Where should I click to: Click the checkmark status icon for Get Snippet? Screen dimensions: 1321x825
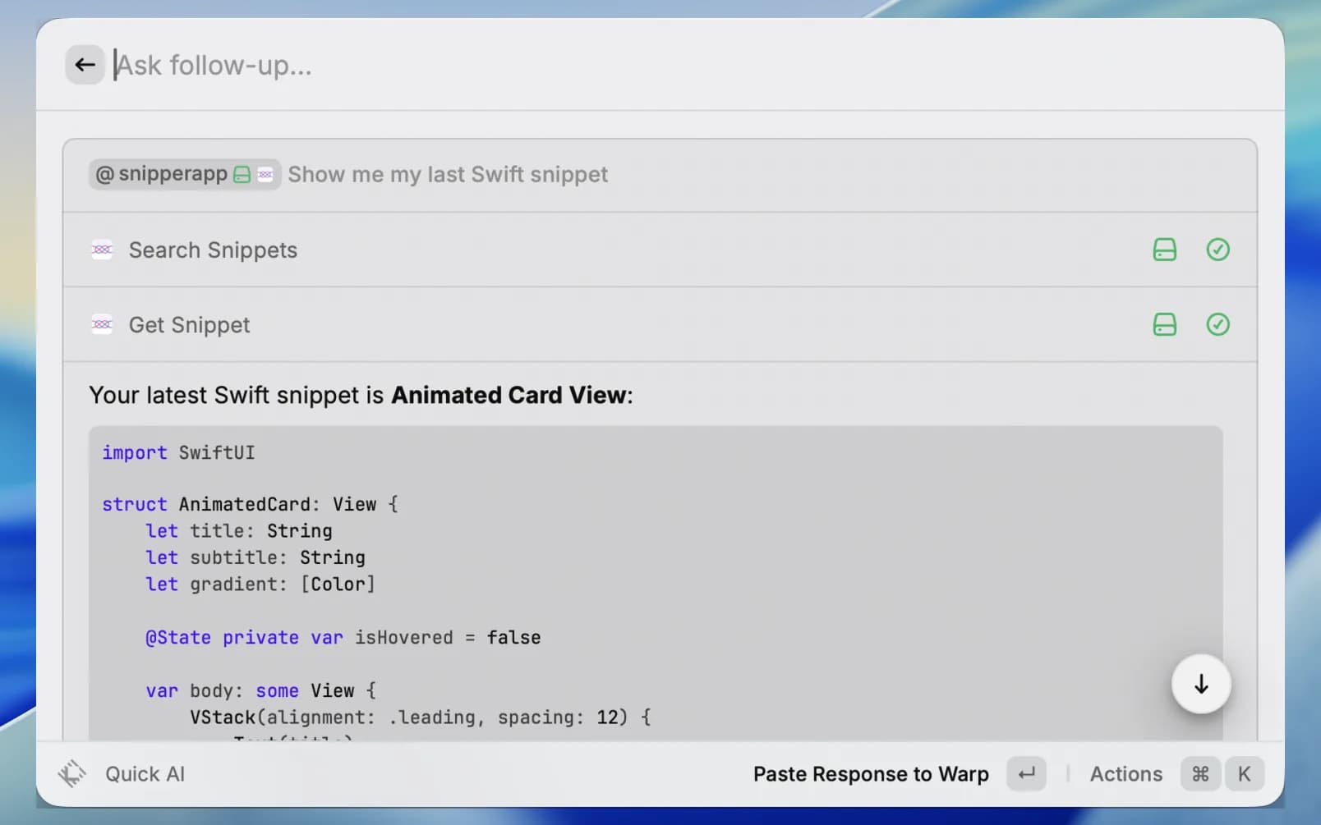tap(1217, 324)
